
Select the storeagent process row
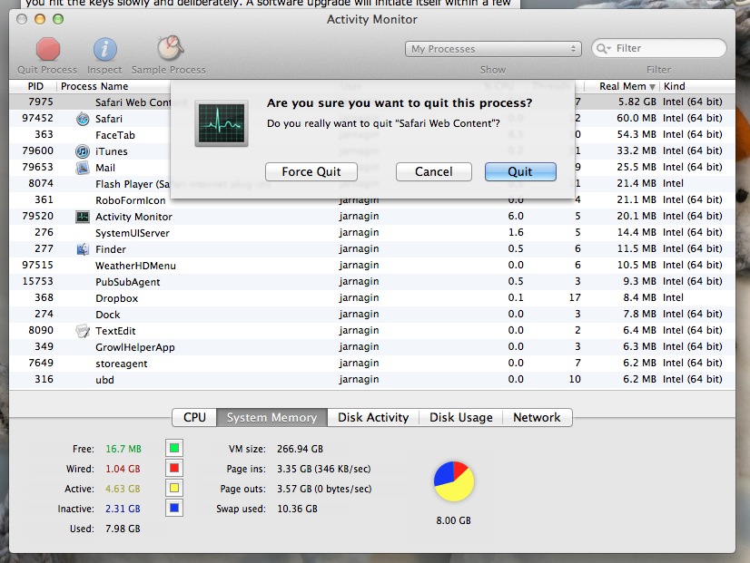[x=372, y=364]
